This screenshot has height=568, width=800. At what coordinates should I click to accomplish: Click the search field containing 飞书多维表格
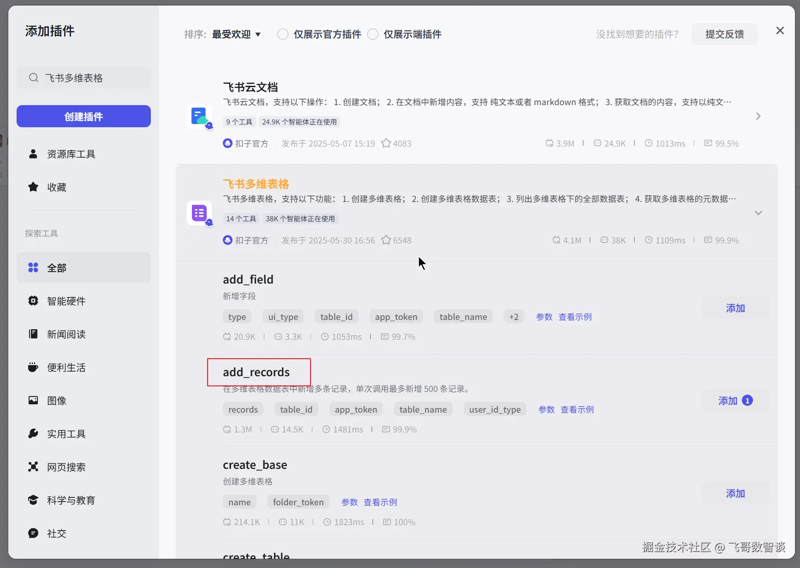coord(84,77)
